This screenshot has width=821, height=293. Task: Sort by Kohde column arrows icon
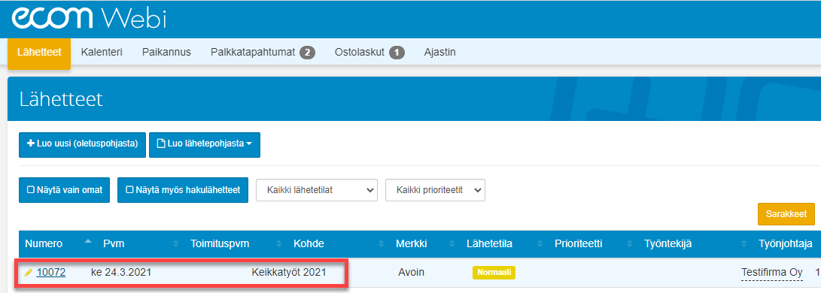click(382, 243)
